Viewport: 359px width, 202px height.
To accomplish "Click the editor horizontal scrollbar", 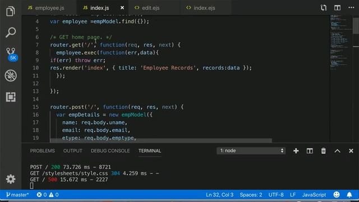I will pyautogui.click(x=161, y=140).
